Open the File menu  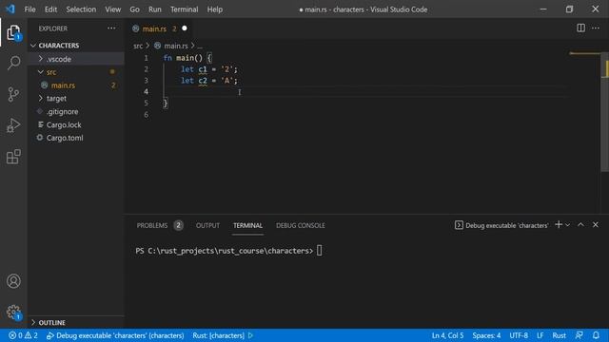[x=29, y=9]
